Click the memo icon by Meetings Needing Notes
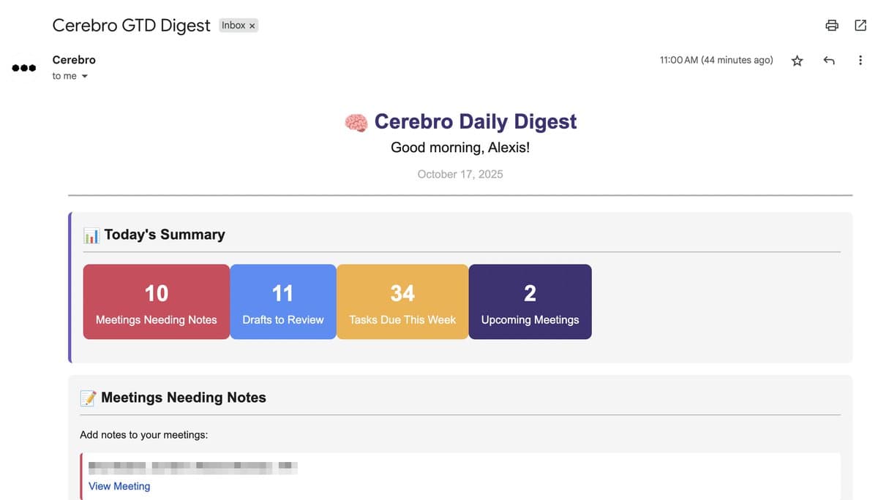The width and height of the screenshot is (878, 500). tap(88, 398)
